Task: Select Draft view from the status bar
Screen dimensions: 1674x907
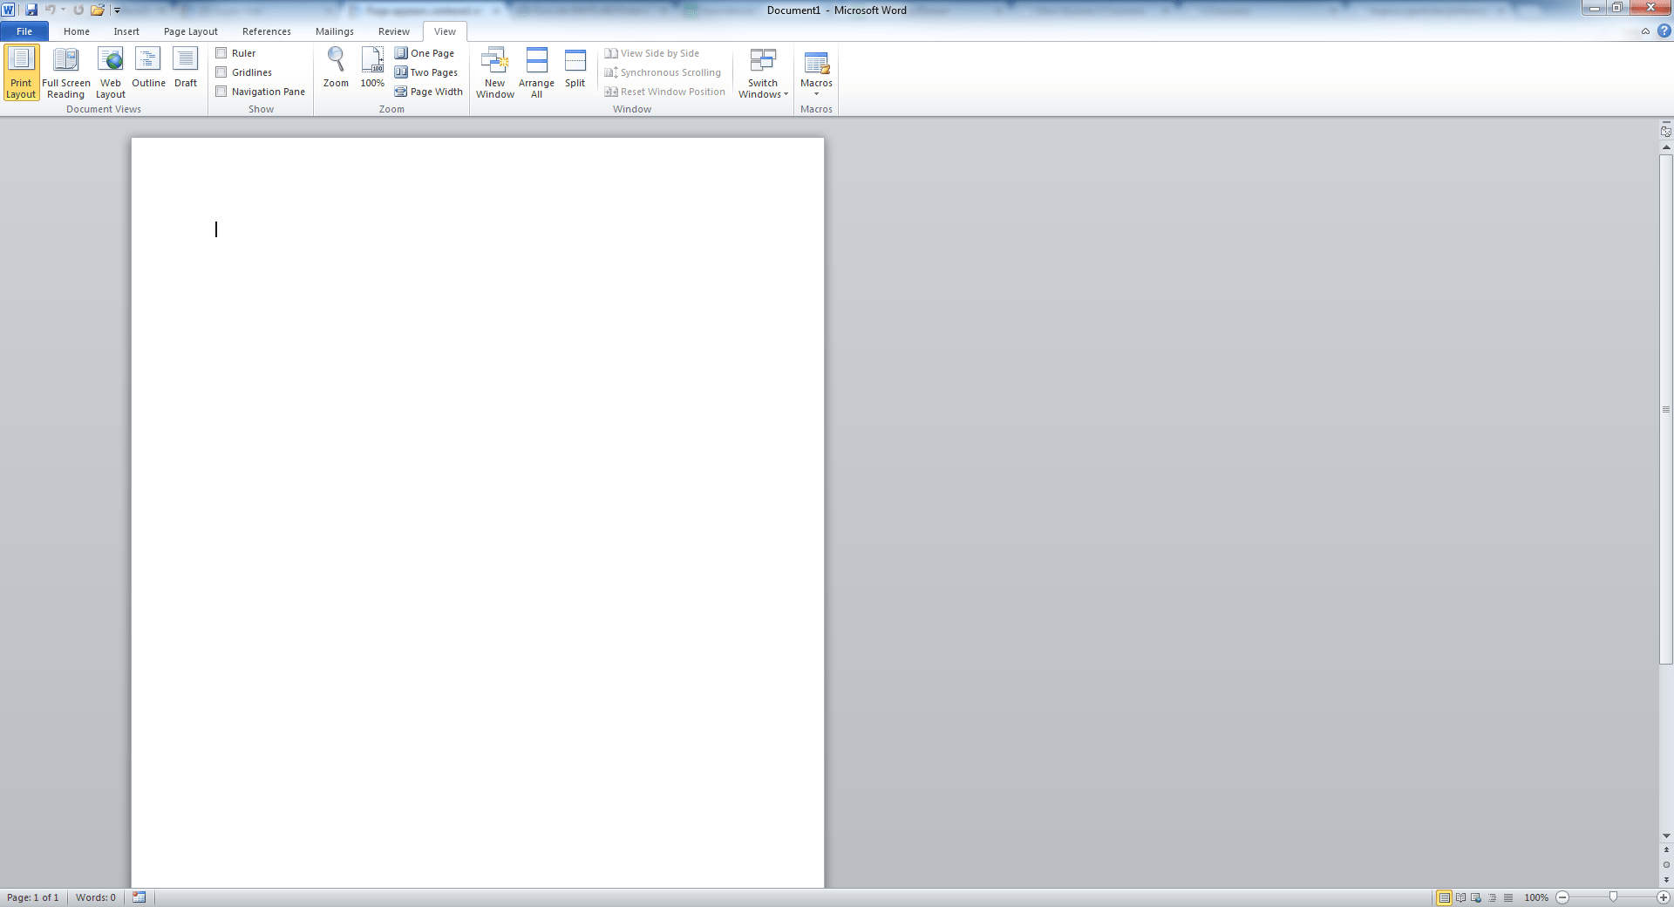Action: click(x=1507, y=897)
